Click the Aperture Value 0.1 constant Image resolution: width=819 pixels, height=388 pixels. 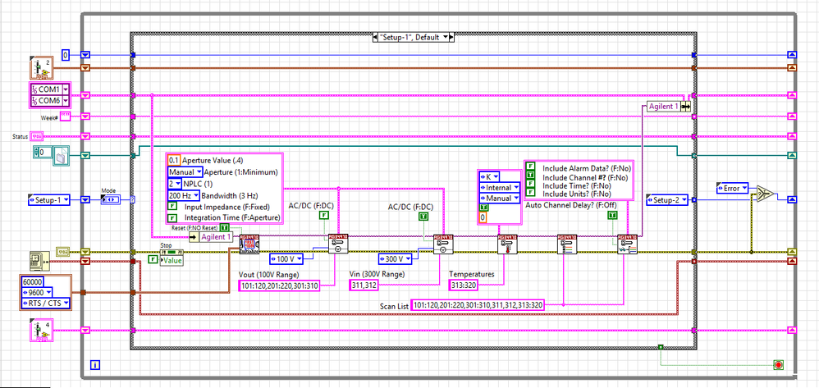click(174, 161)
